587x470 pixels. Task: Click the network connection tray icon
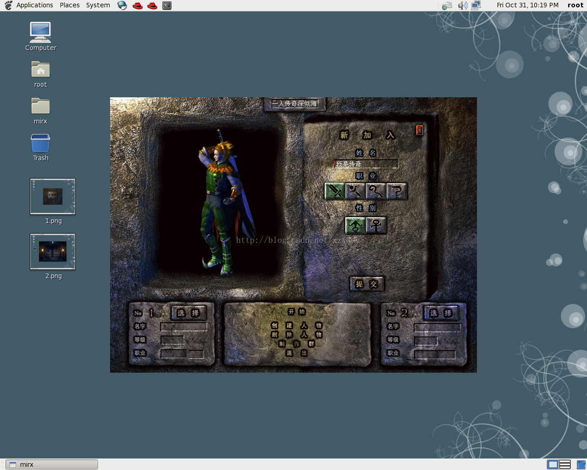[476, 6]
